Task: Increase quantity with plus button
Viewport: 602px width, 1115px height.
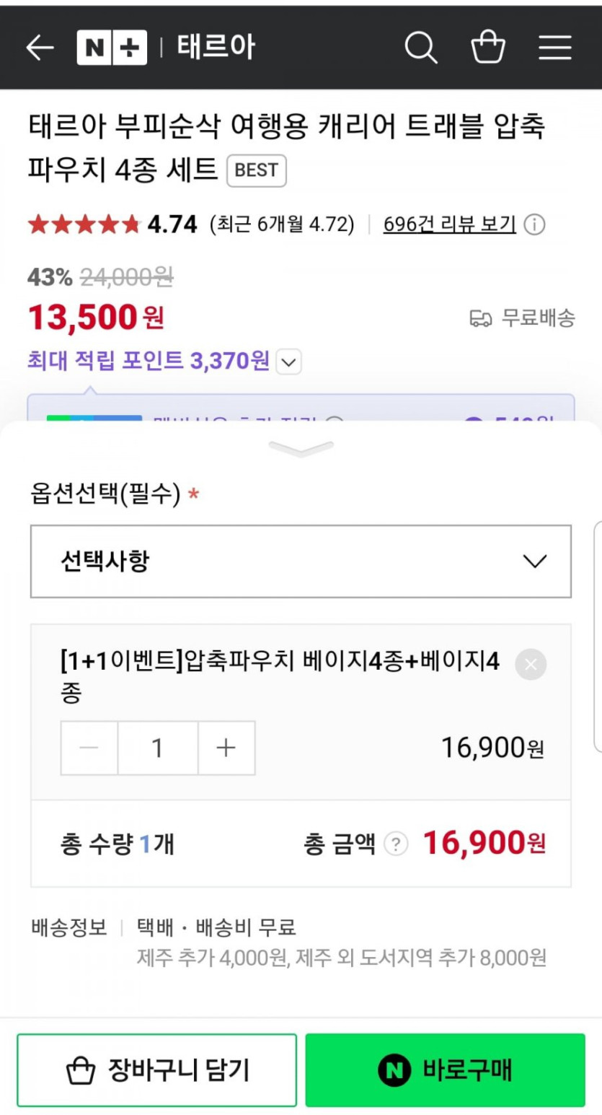Action: coord(226,748)
